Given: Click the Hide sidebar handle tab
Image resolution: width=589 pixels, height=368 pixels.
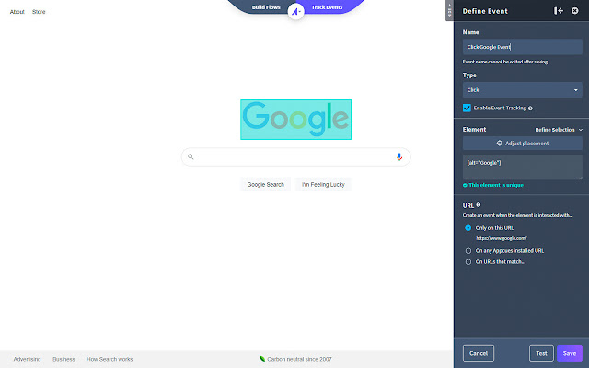Looking at the screenshot, I should coord(449,10).
